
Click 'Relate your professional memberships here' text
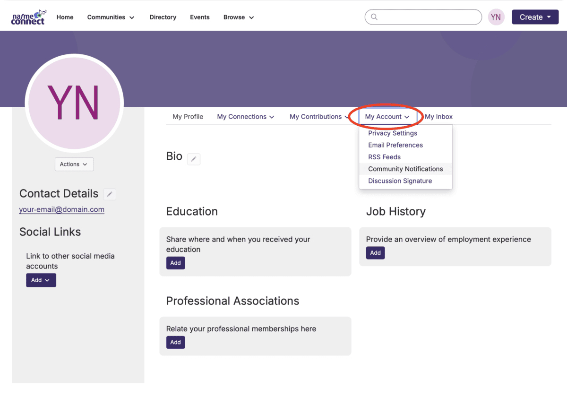coord(241,328)
